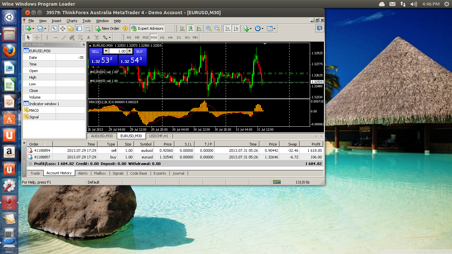Open the Strategy Tester magnifier icon
This screenshot has height=254, width=452.
87,28
